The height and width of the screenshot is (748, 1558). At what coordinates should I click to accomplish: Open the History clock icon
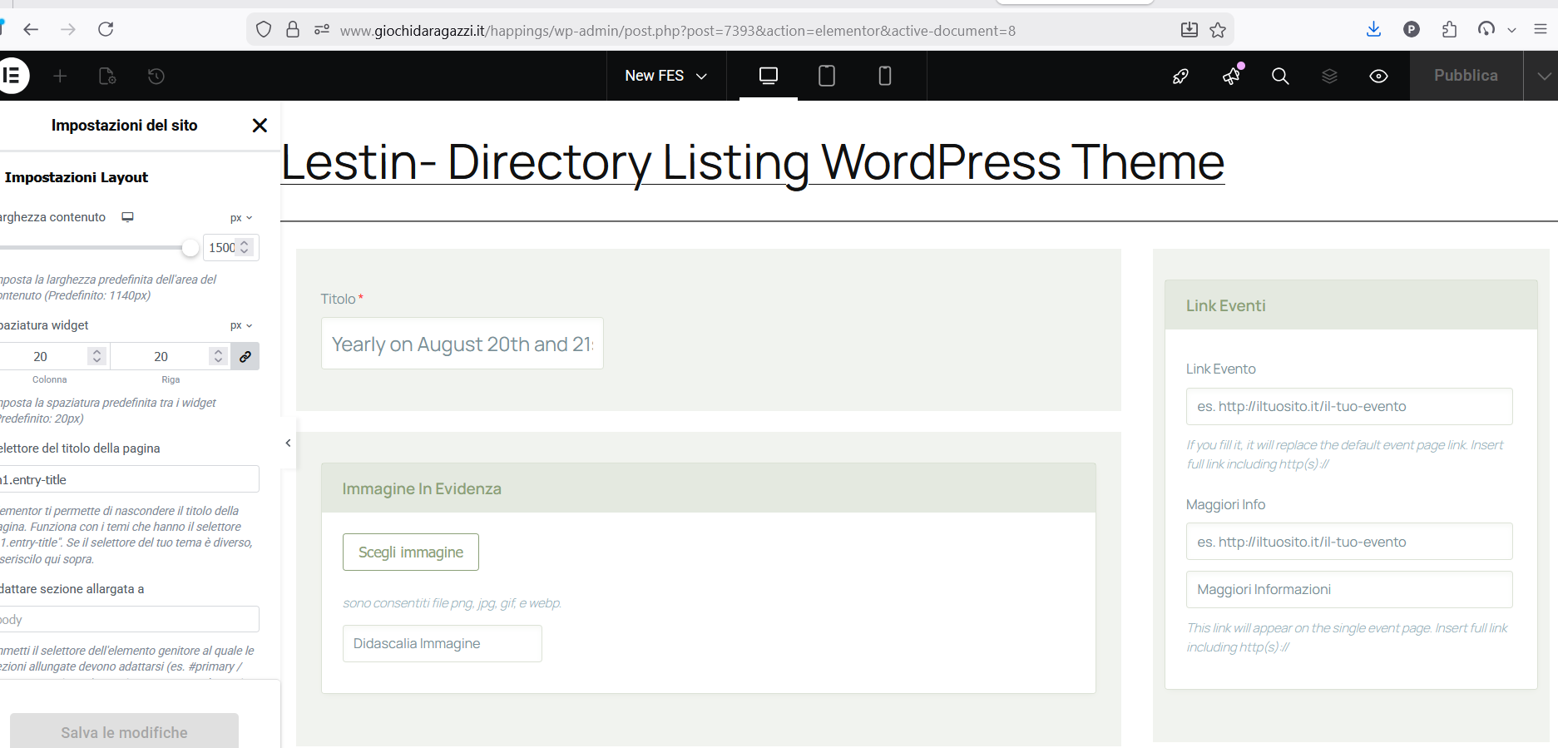tap(156, 76)
